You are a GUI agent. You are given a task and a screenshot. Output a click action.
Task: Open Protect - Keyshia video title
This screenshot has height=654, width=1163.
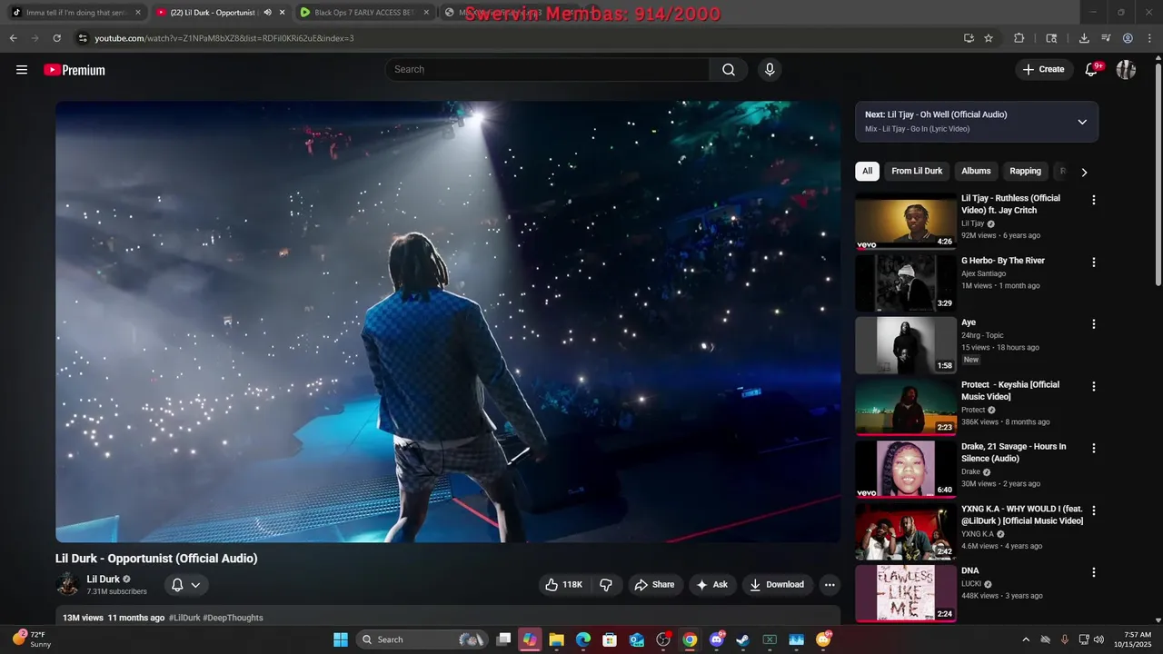coord(1010,391)
